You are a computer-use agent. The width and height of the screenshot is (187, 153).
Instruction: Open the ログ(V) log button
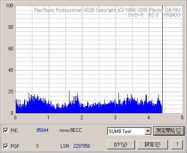pos(121,144)
